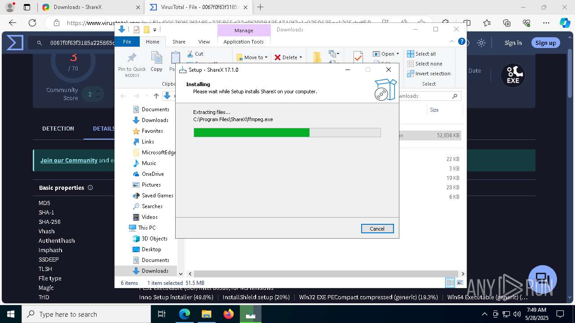Select Saved Games in navigation pane
The height and width of the screenshot is (323, 575).
(x=153, y=195)
